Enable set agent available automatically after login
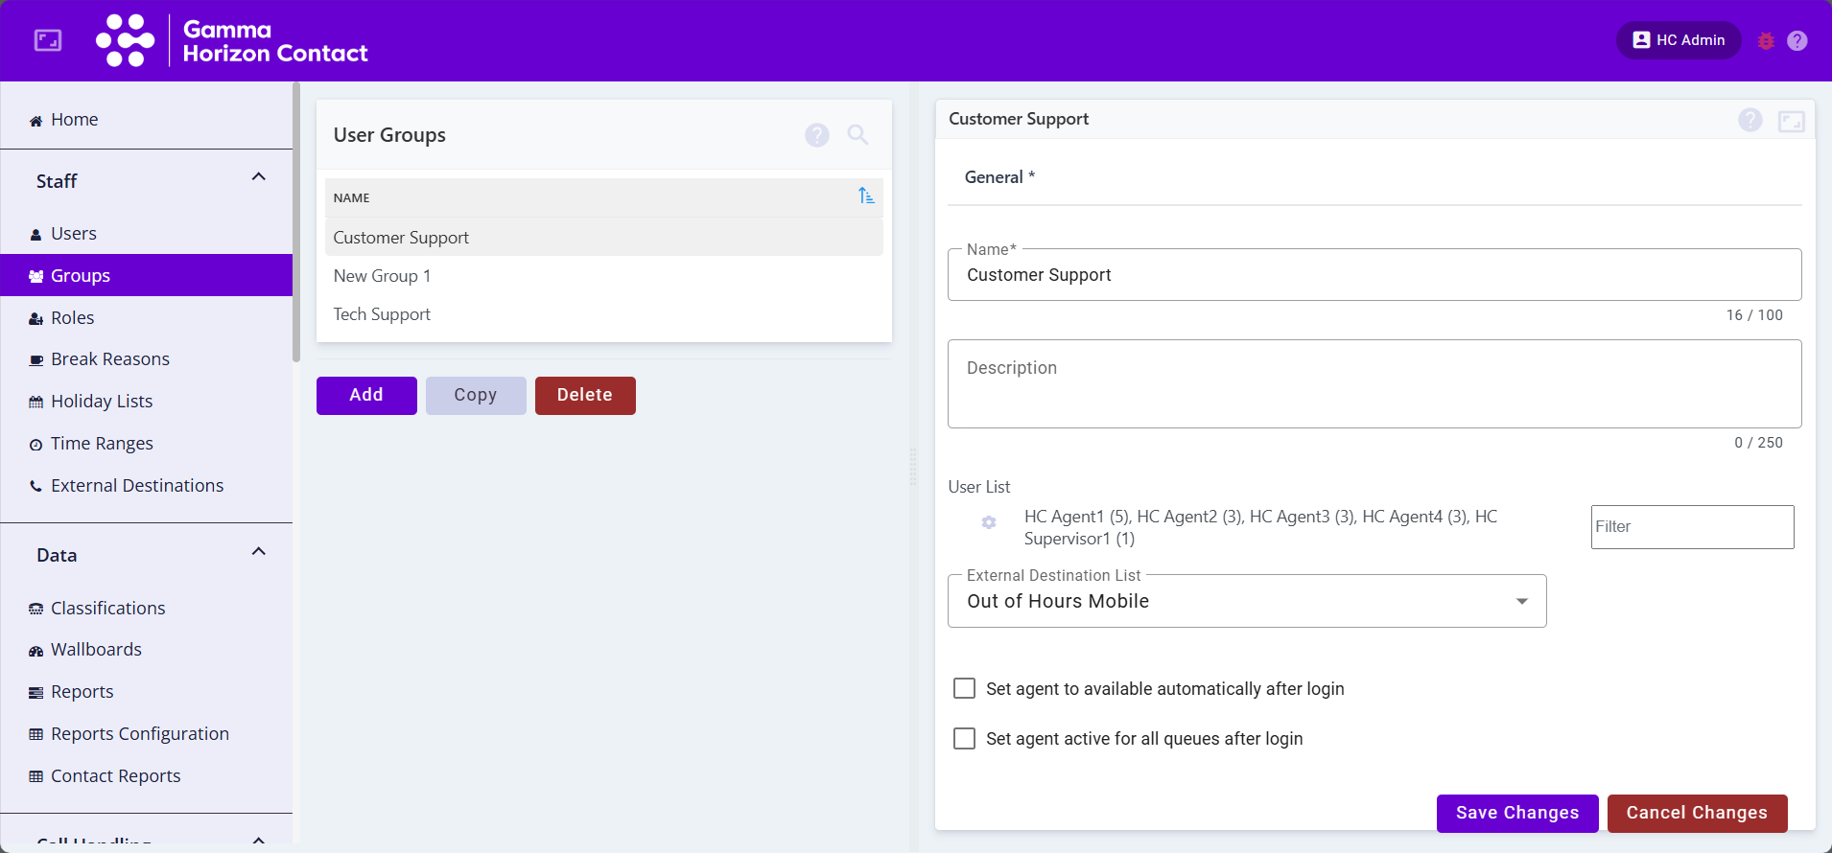 [x=964, y=688]
